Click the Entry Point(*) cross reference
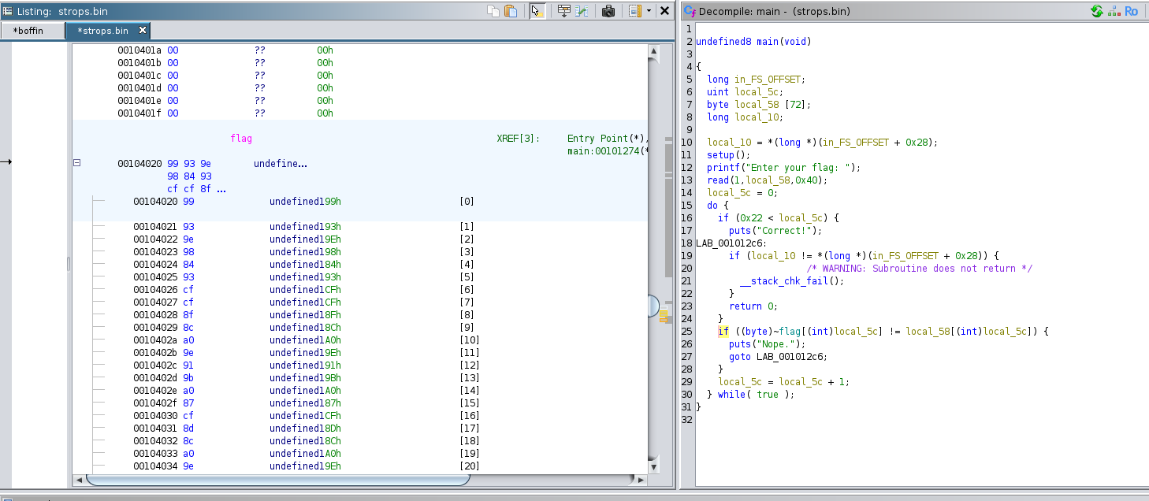Viewport: 1149px width, 501px height. 605,139
